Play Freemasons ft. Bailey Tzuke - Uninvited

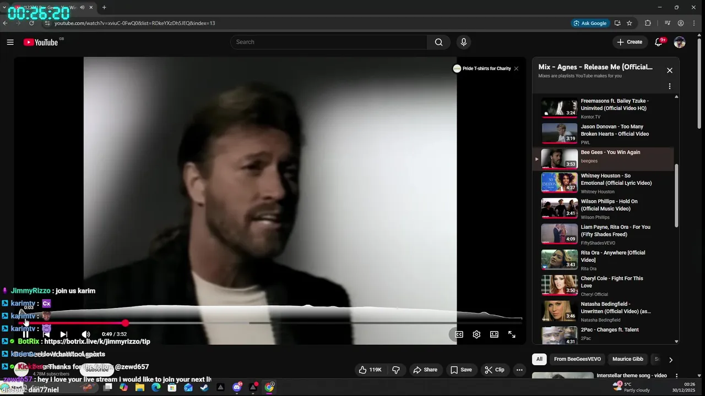pyautogui.click(x=604, y=108)
